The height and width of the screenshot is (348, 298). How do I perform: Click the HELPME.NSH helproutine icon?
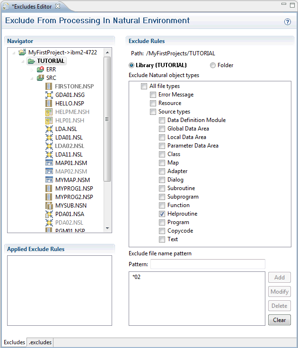(49, 112)
